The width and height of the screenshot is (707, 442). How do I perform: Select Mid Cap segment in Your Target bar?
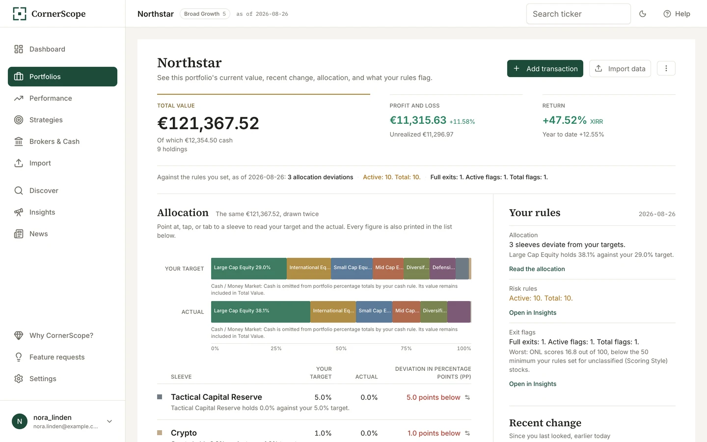click(388, 269)
